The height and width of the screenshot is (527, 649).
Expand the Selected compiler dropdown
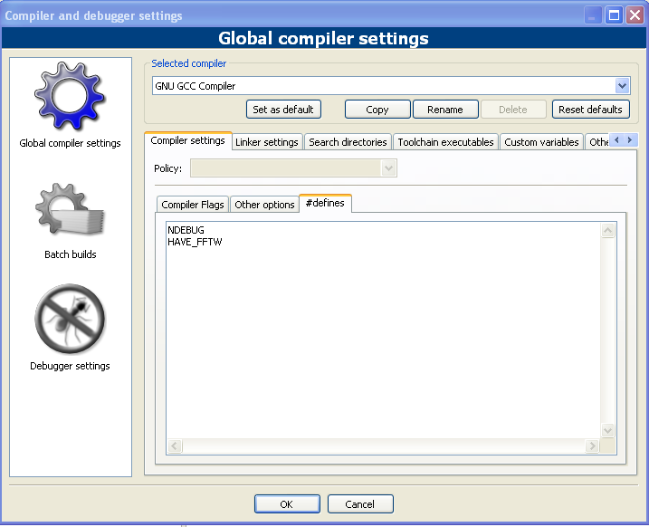pyautogui.click(x=622, y=86)
